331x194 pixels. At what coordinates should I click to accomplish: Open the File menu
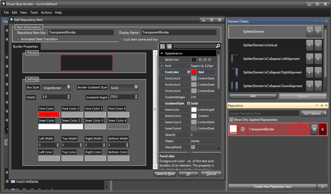point(6,13)
